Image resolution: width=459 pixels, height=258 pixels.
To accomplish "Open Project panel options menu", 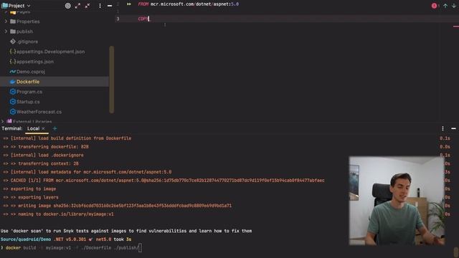I will pyautogui.click(x=100, y=6).
